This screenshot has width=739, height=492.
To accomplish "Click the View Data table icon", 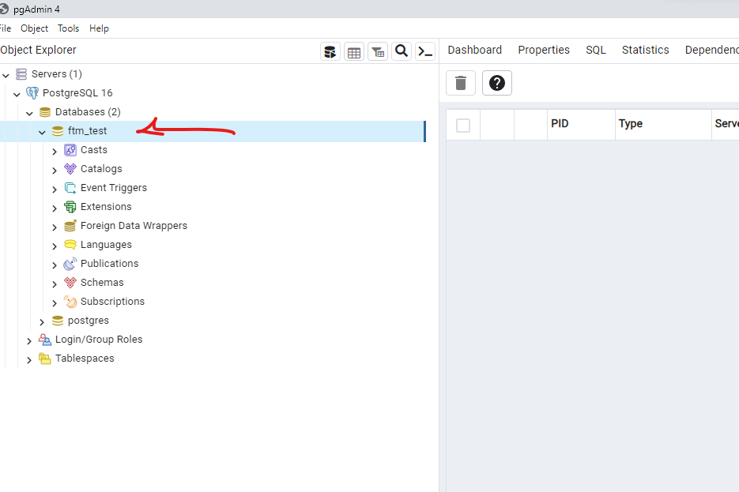I will pos(354,52).
